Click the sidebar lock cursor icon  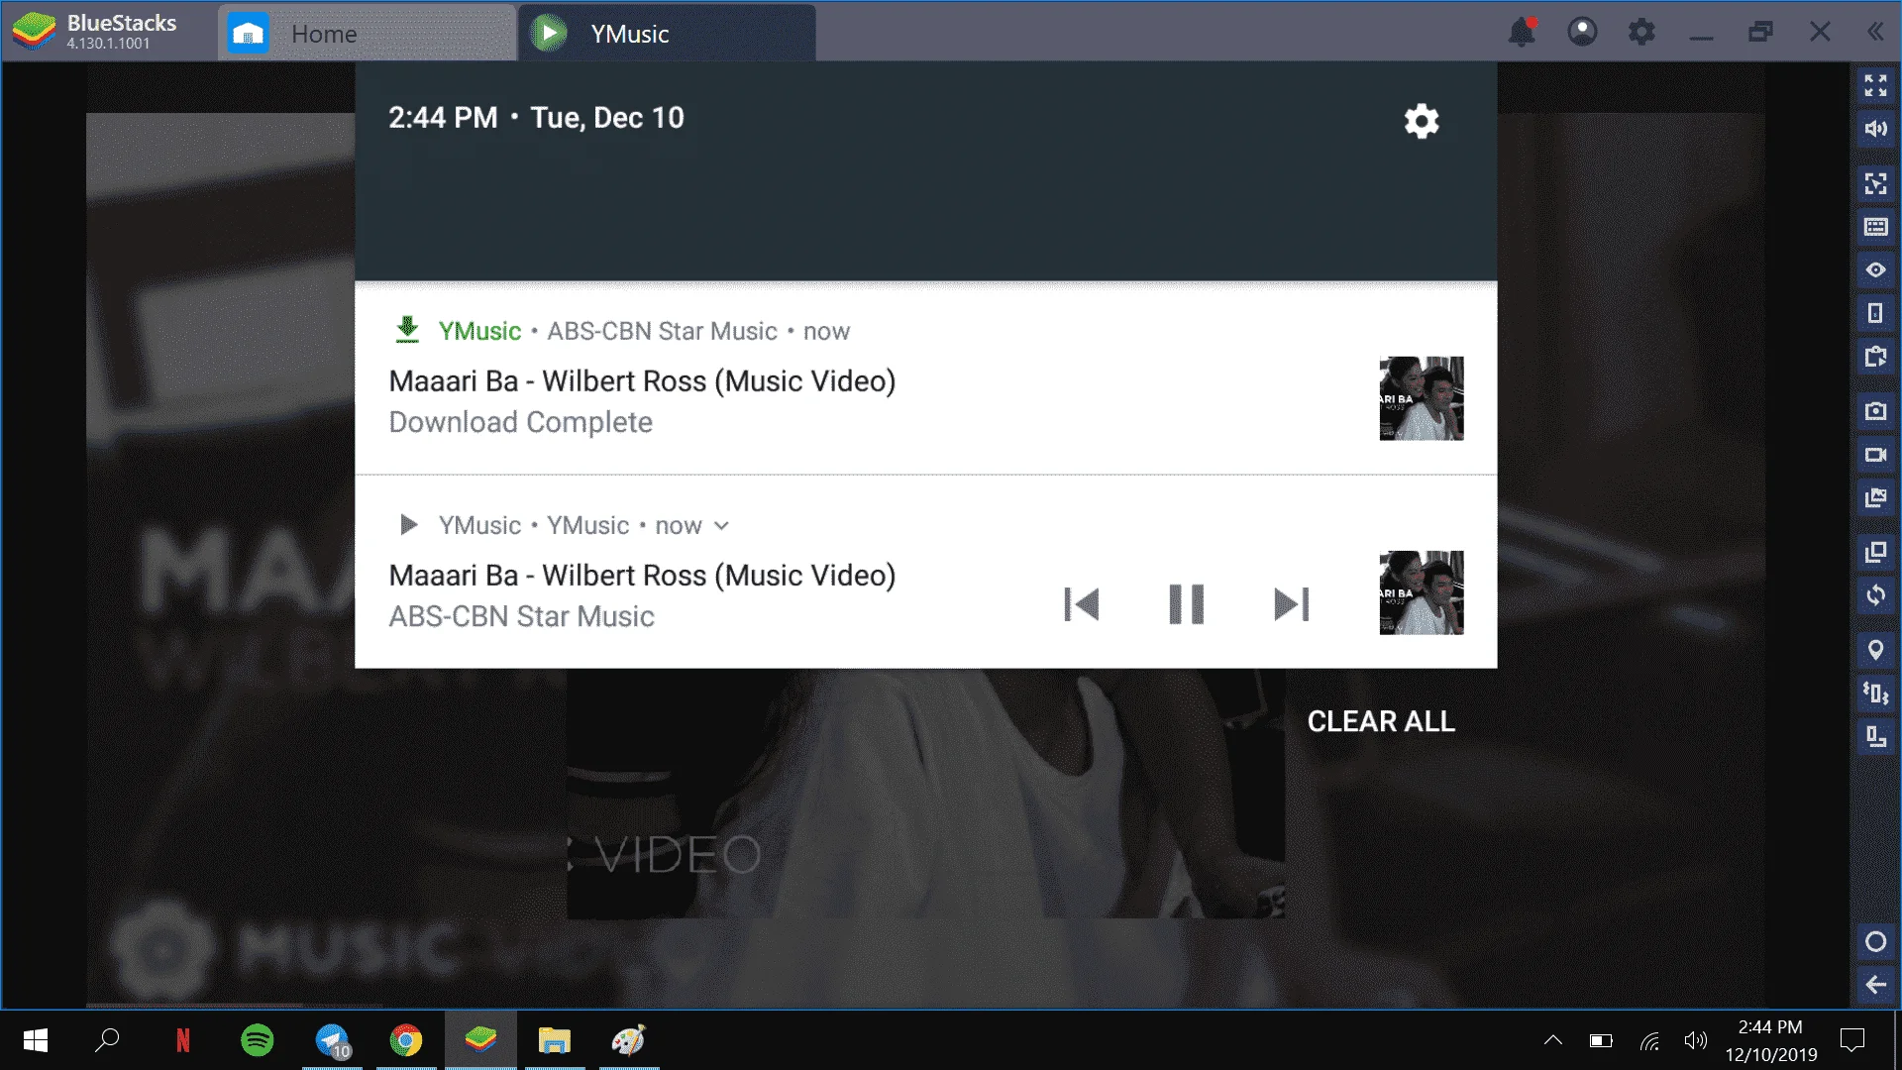point(1875,184)
